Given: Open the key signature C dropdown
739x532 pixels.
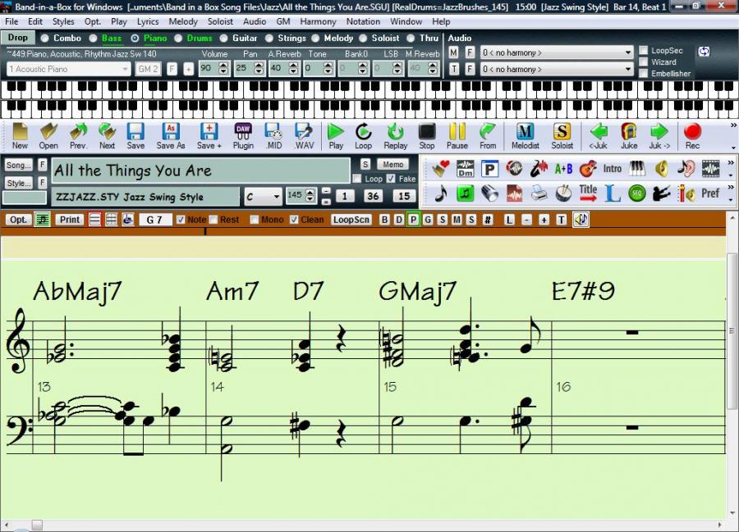Looking at the screenshot, I should [263, 196].
